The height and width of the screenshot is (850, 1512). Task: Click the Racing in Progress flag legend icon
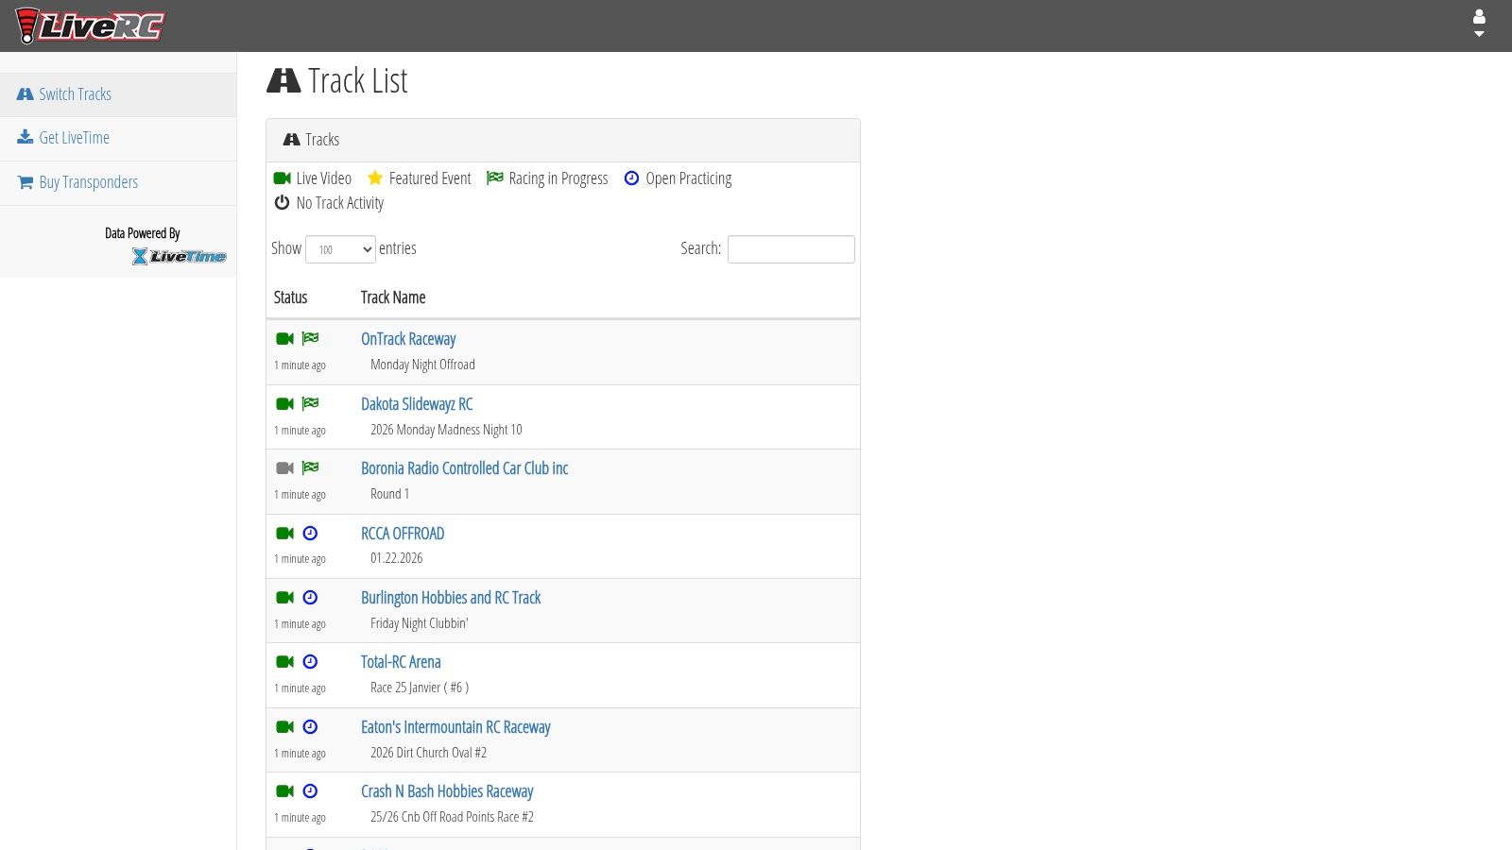click(494, 178)
